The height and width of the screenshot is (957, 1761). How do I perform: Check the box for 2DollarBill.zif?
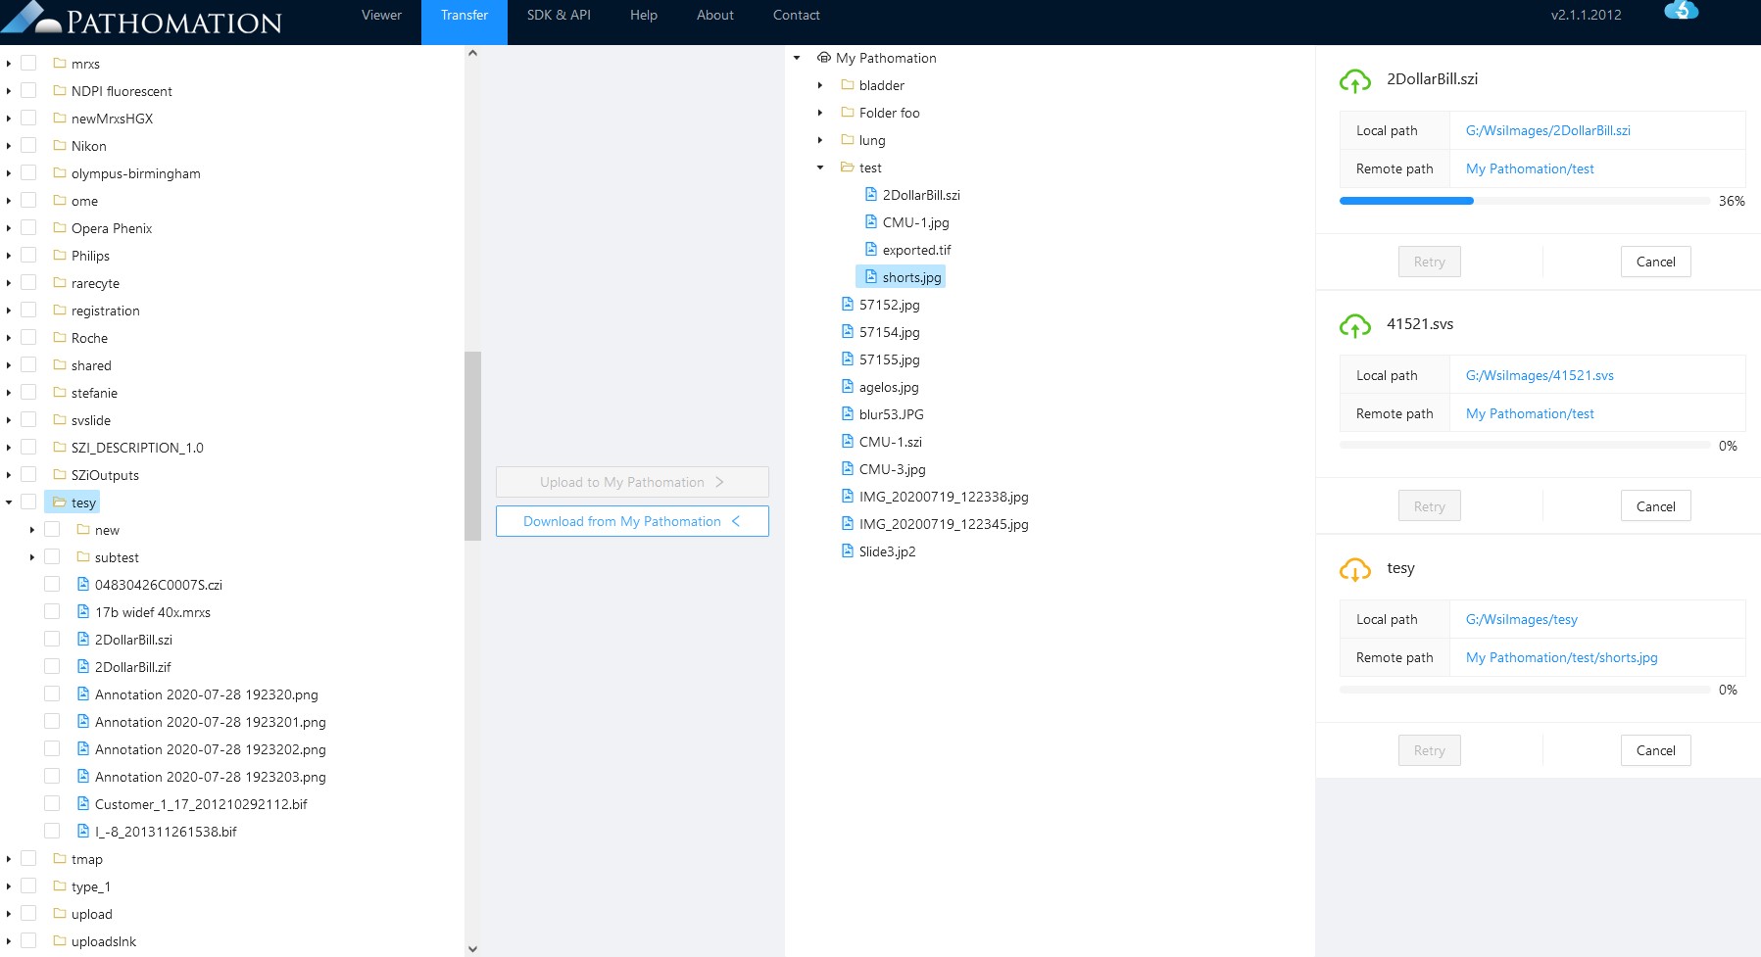tap(52, 667)
